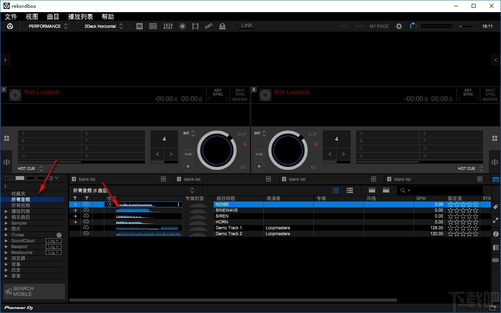Toggle the split screen icon at top of right sidebar

pos(496,180)
